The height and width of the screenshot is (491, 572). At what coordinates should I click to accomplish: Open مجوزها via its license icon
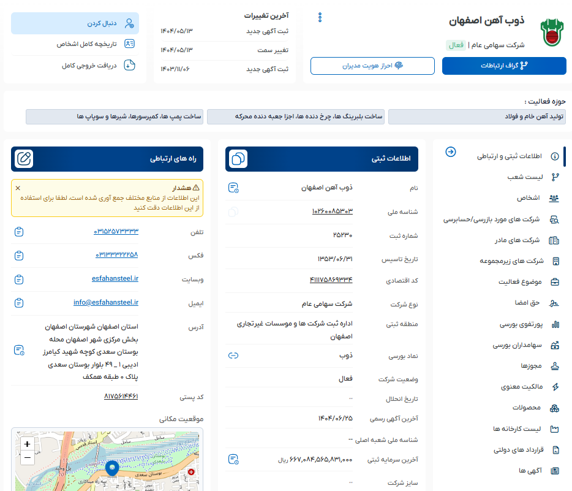[x=554, y=365]
